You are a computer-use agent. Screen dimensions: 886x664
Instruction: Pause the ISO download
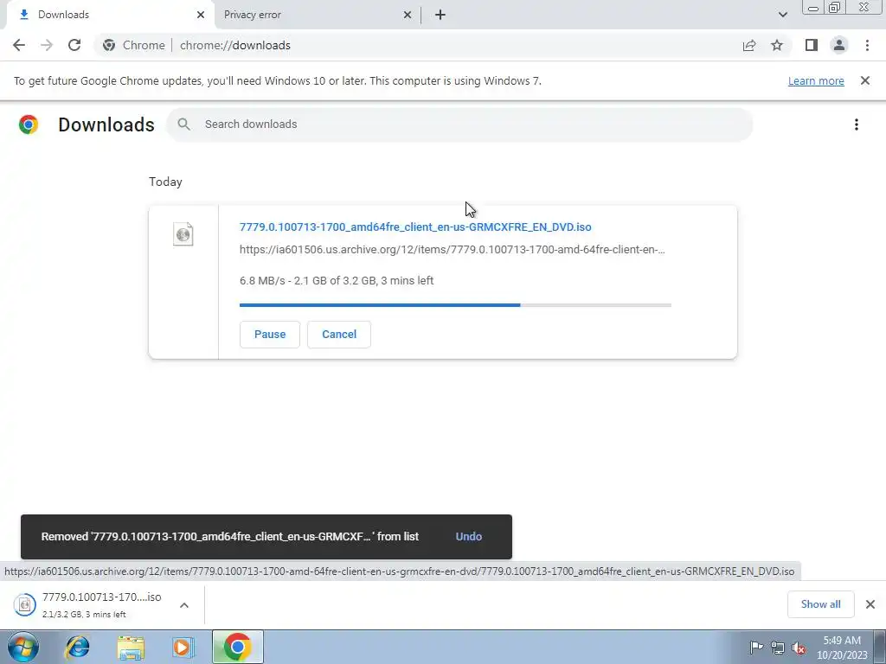coord(270,335)
